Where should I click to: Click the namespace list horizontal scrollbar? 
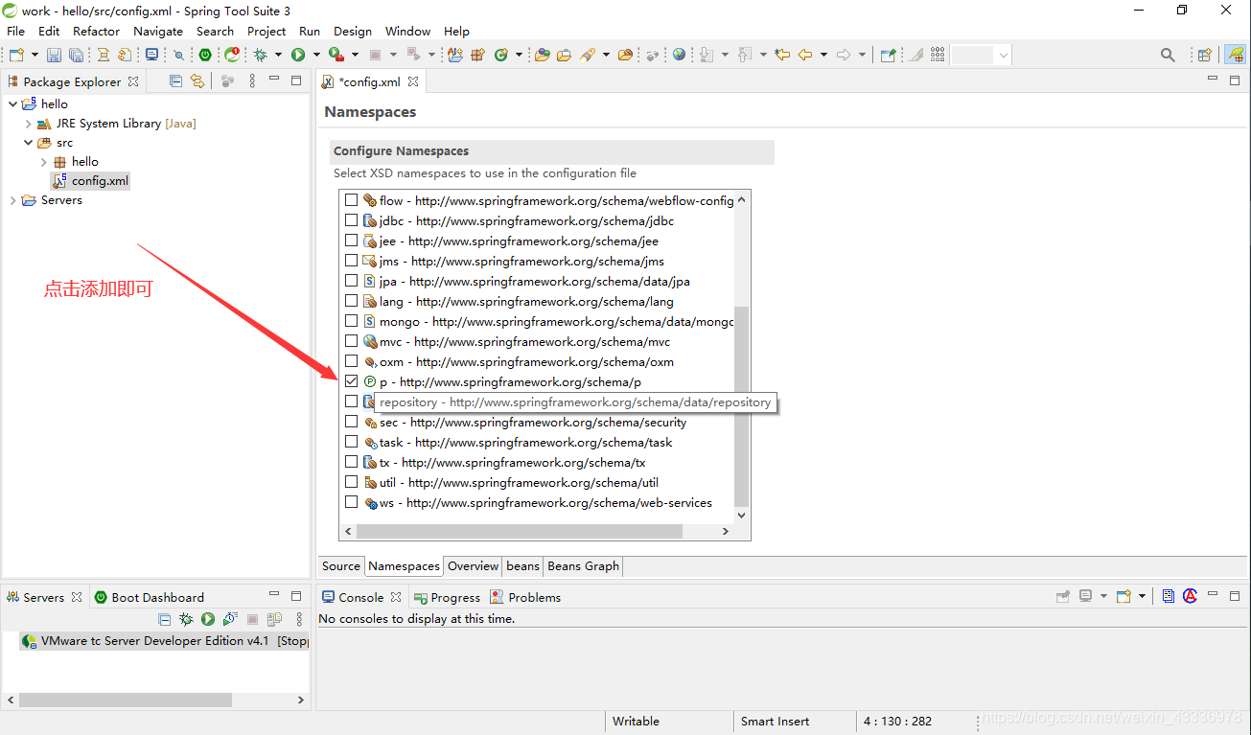(519, 531)
